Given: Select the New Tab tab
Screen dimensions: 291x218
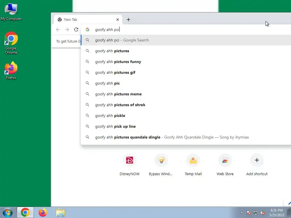Looking at the screenshot, I should coord(88,20).
